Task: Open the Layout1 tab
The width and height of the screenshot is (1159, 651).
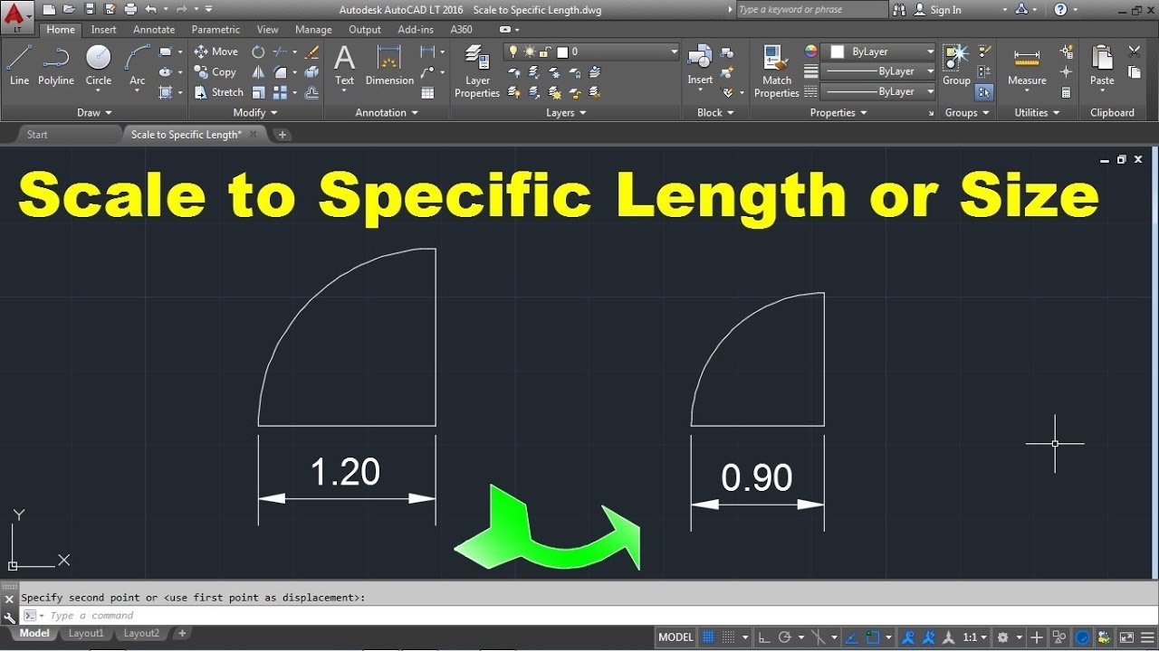Action: (86, 634)
